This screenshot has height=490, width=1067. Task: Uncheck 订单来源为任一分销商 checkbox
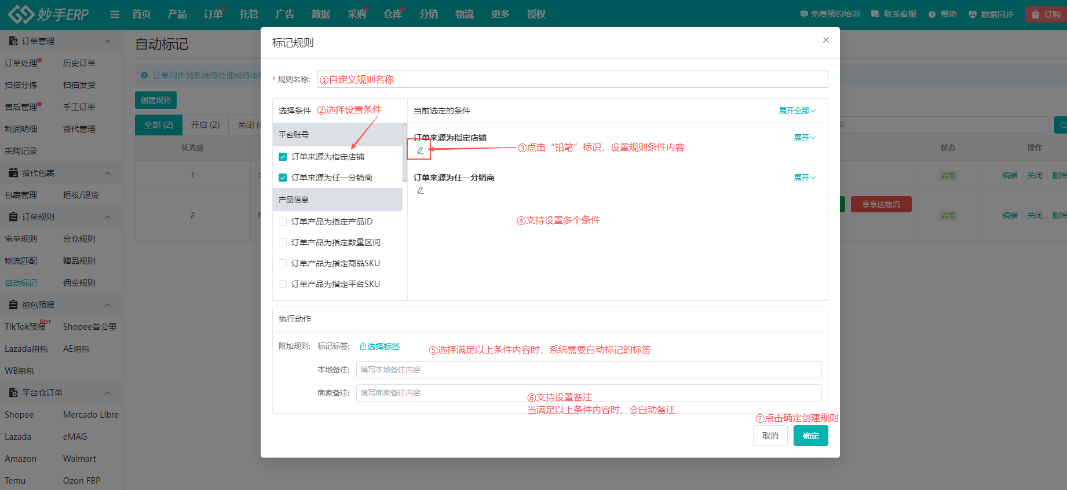pos(283,178)
